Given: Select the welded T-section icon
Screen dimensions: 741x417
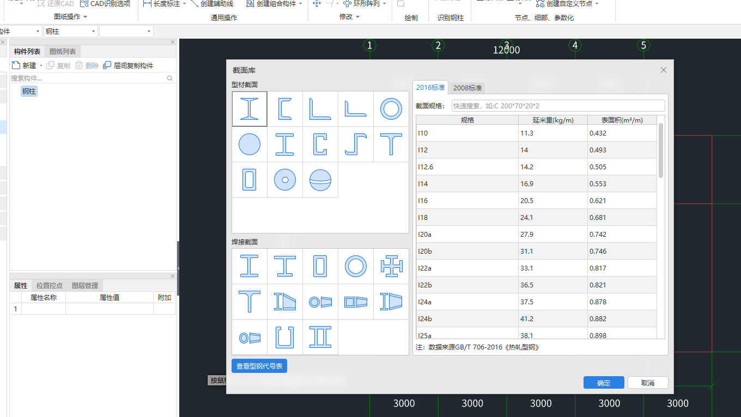Looking at the screenshot, I should pyautogui.click(x=250, y=302).
